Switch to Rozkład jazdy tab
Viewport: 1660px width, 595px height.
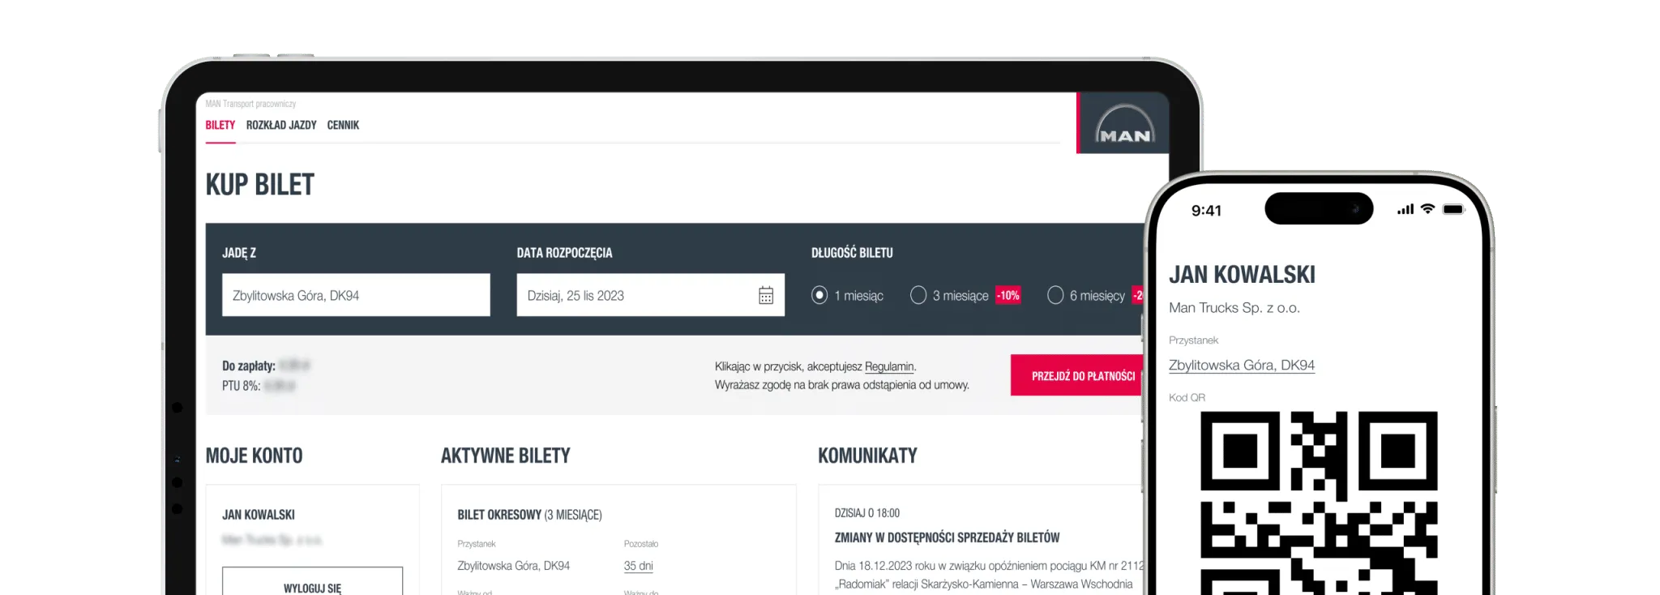coord(281,125)
